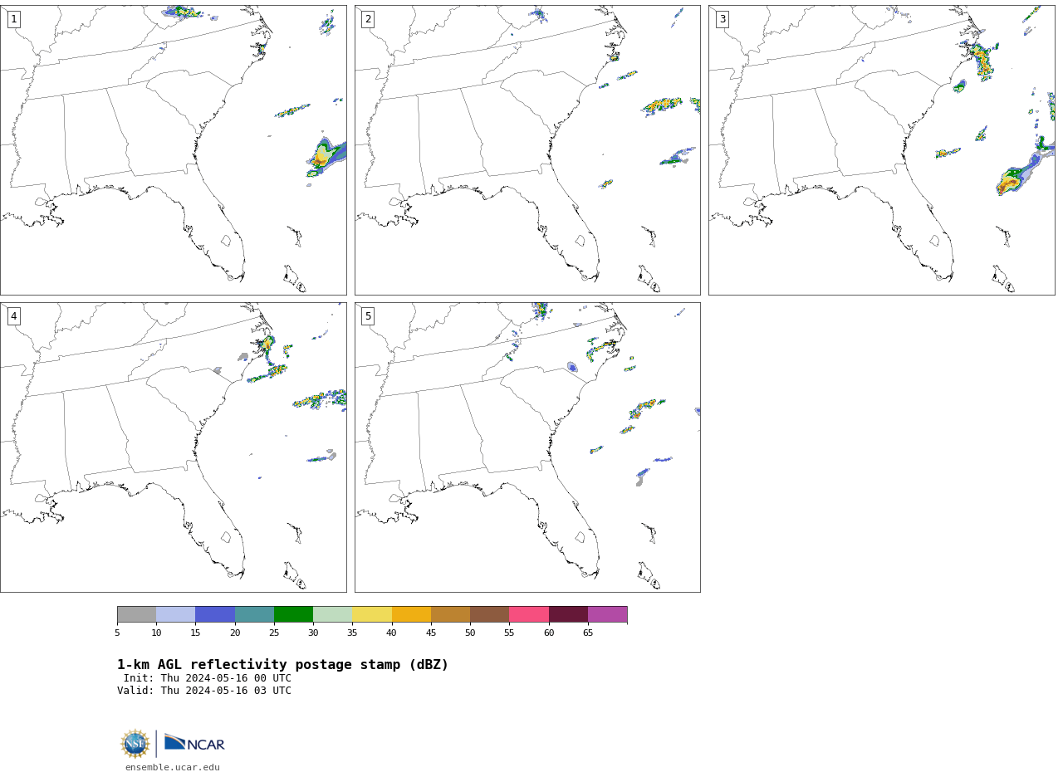Click the blue 15-20 dBZ swatch
The width and height of the screenshot is (1063, 777).
(x=215, y=614)
